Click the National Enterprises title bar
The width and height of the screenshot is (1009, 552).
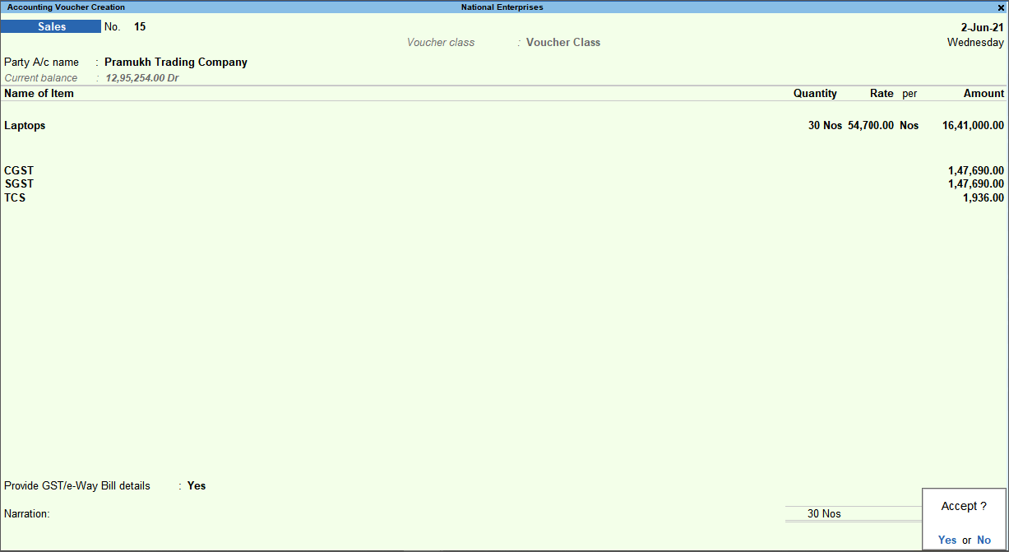pos(504,7)
